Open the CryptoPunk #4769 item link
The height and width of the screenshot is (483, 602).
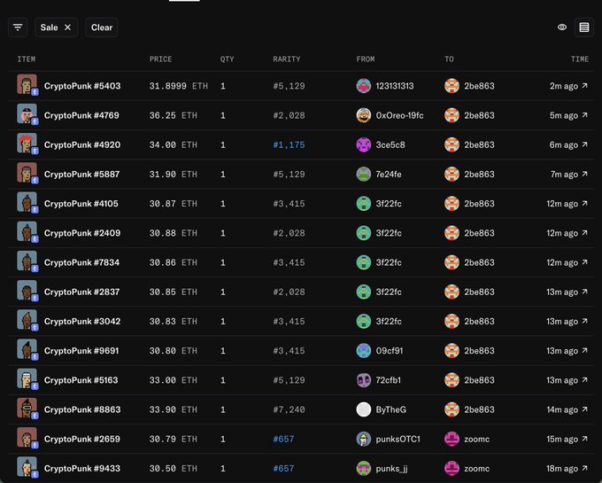point(81,115)
